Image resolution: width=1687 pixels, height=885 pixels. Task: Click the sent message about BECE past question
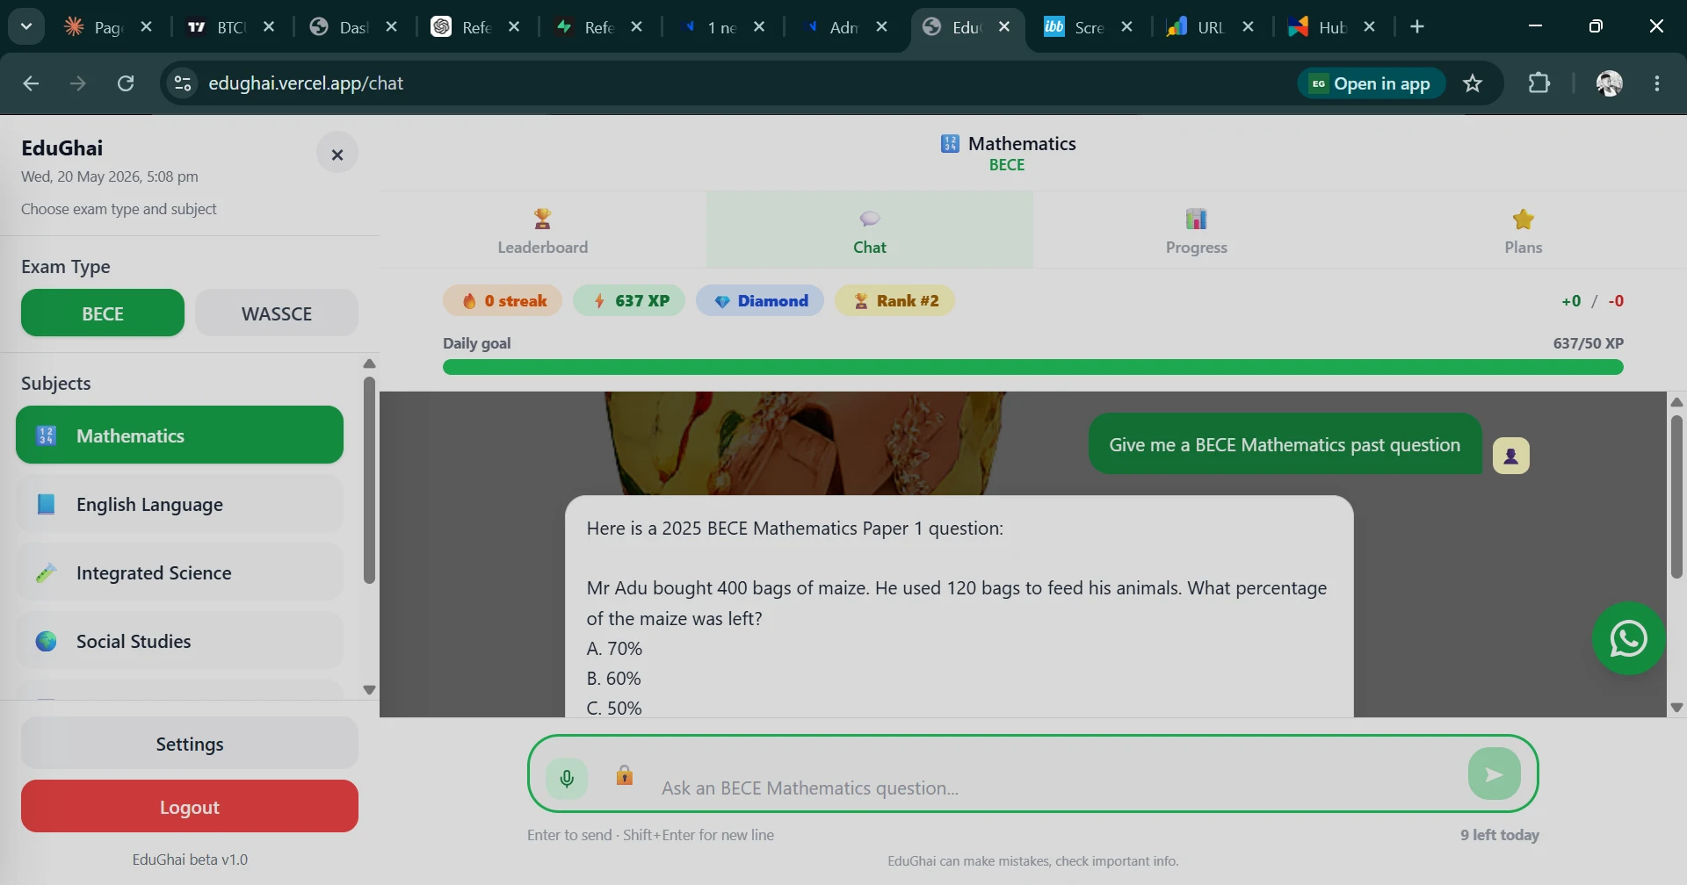coord(1285,444)
